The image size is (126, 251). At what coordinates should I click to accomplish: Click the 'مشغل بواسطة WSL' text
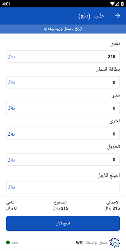pyautogui.click(x=92, y=243)
